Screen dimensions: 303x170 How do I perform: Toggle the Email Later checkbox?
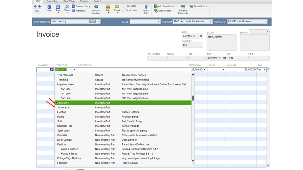[123, 10]
